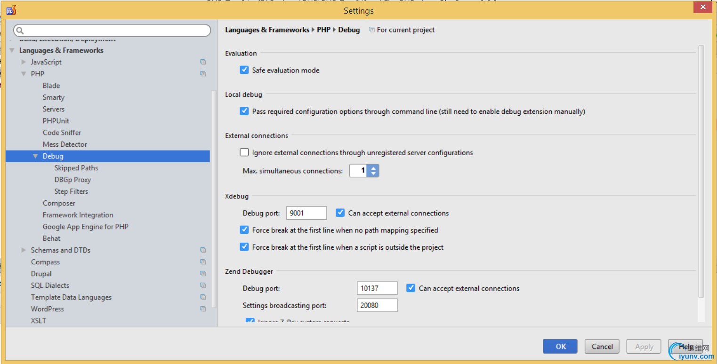Click project-level icon beside Drupal
717x364 pixels.
[203, 274]
